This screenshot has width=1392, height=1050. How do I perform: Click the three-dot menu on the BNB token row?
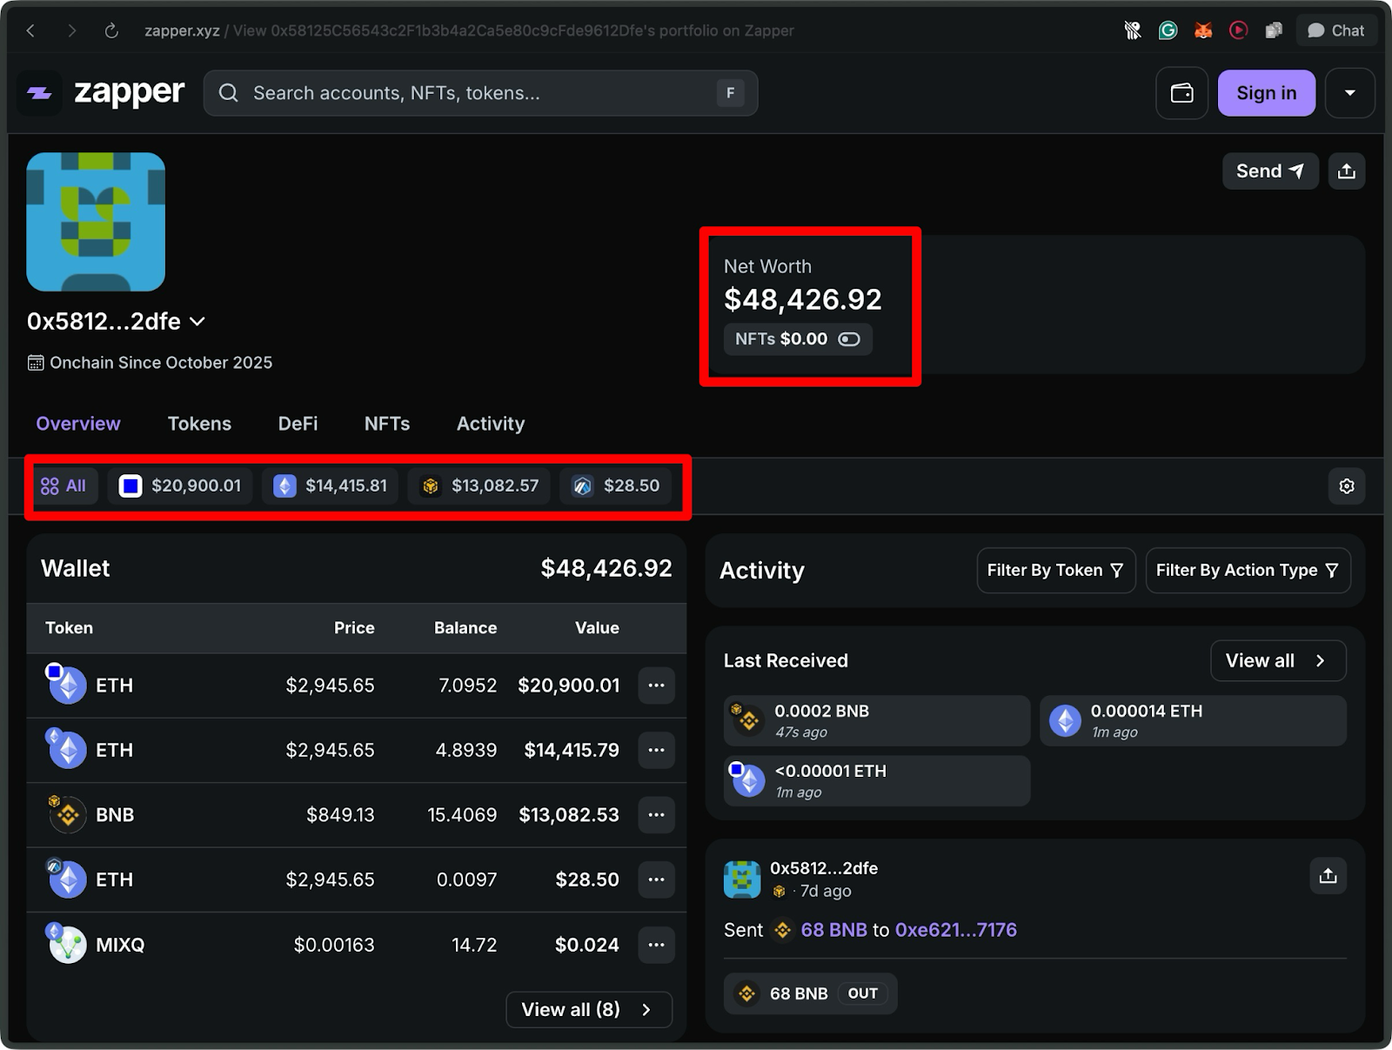(x=657, y=814)
